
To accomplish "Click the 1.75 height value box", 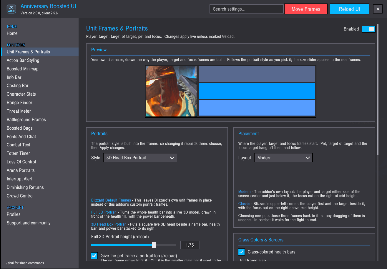I will [190, 245].
